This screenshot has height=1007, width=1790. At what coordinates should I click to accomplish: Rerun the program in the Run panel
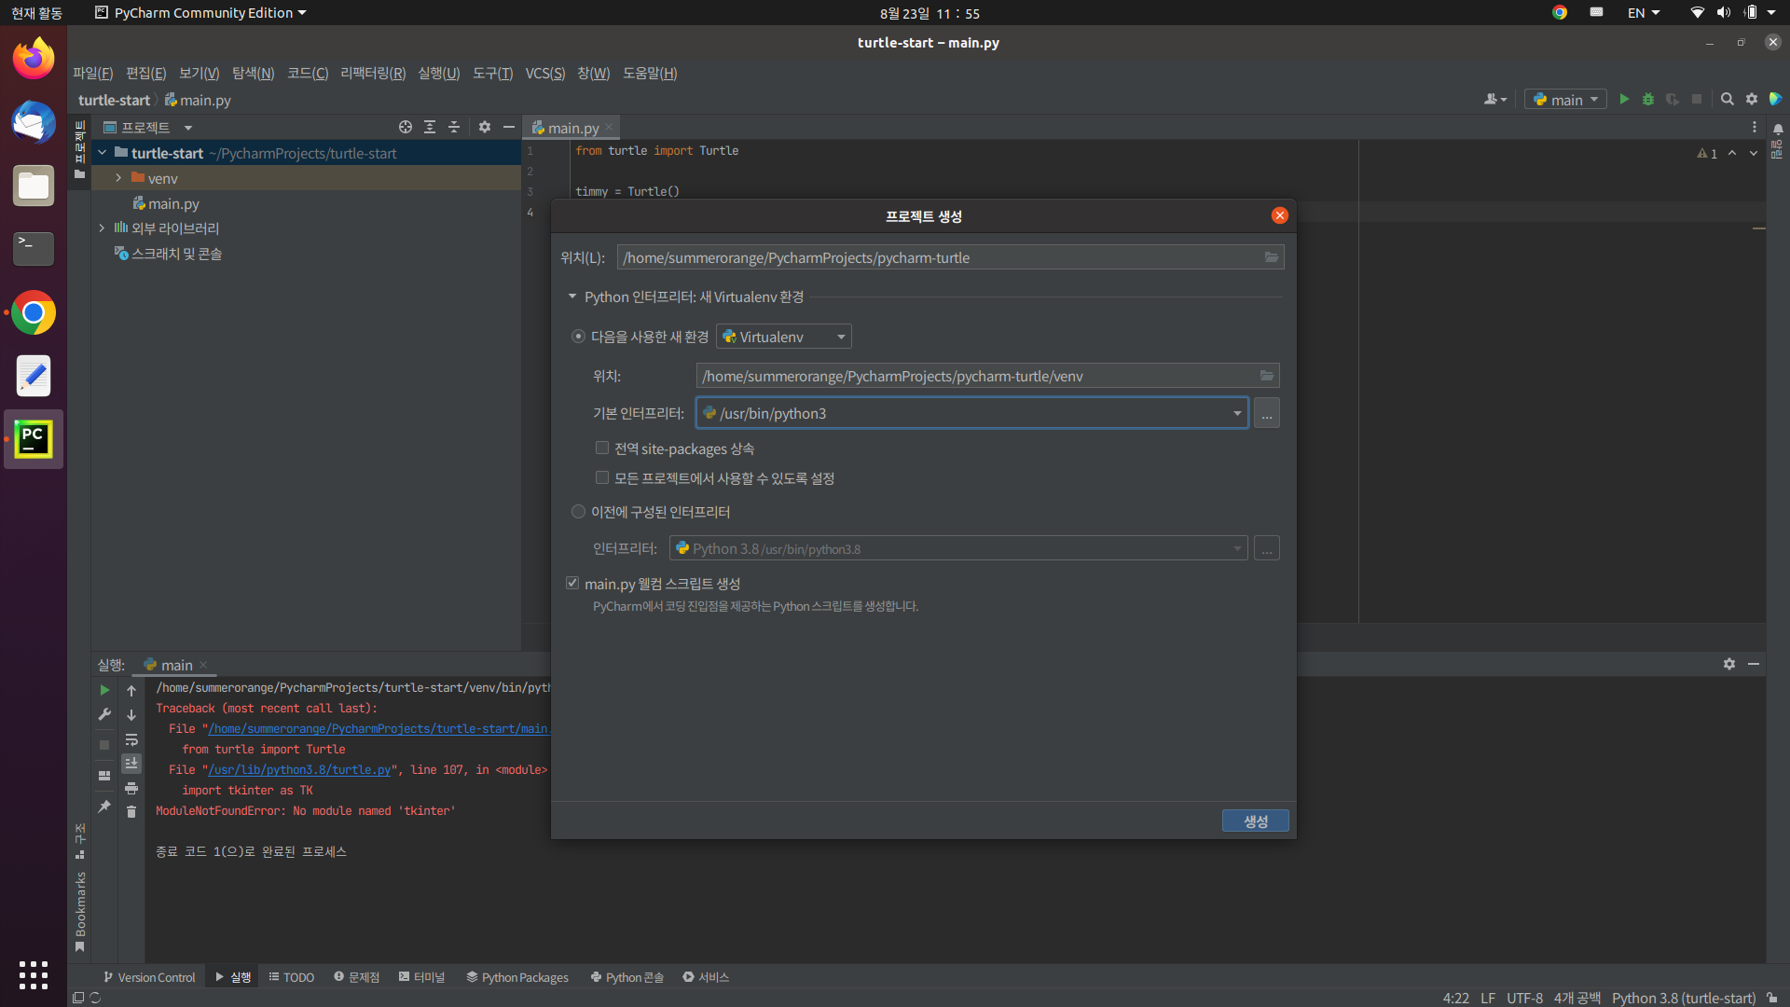tap(103, 690)
